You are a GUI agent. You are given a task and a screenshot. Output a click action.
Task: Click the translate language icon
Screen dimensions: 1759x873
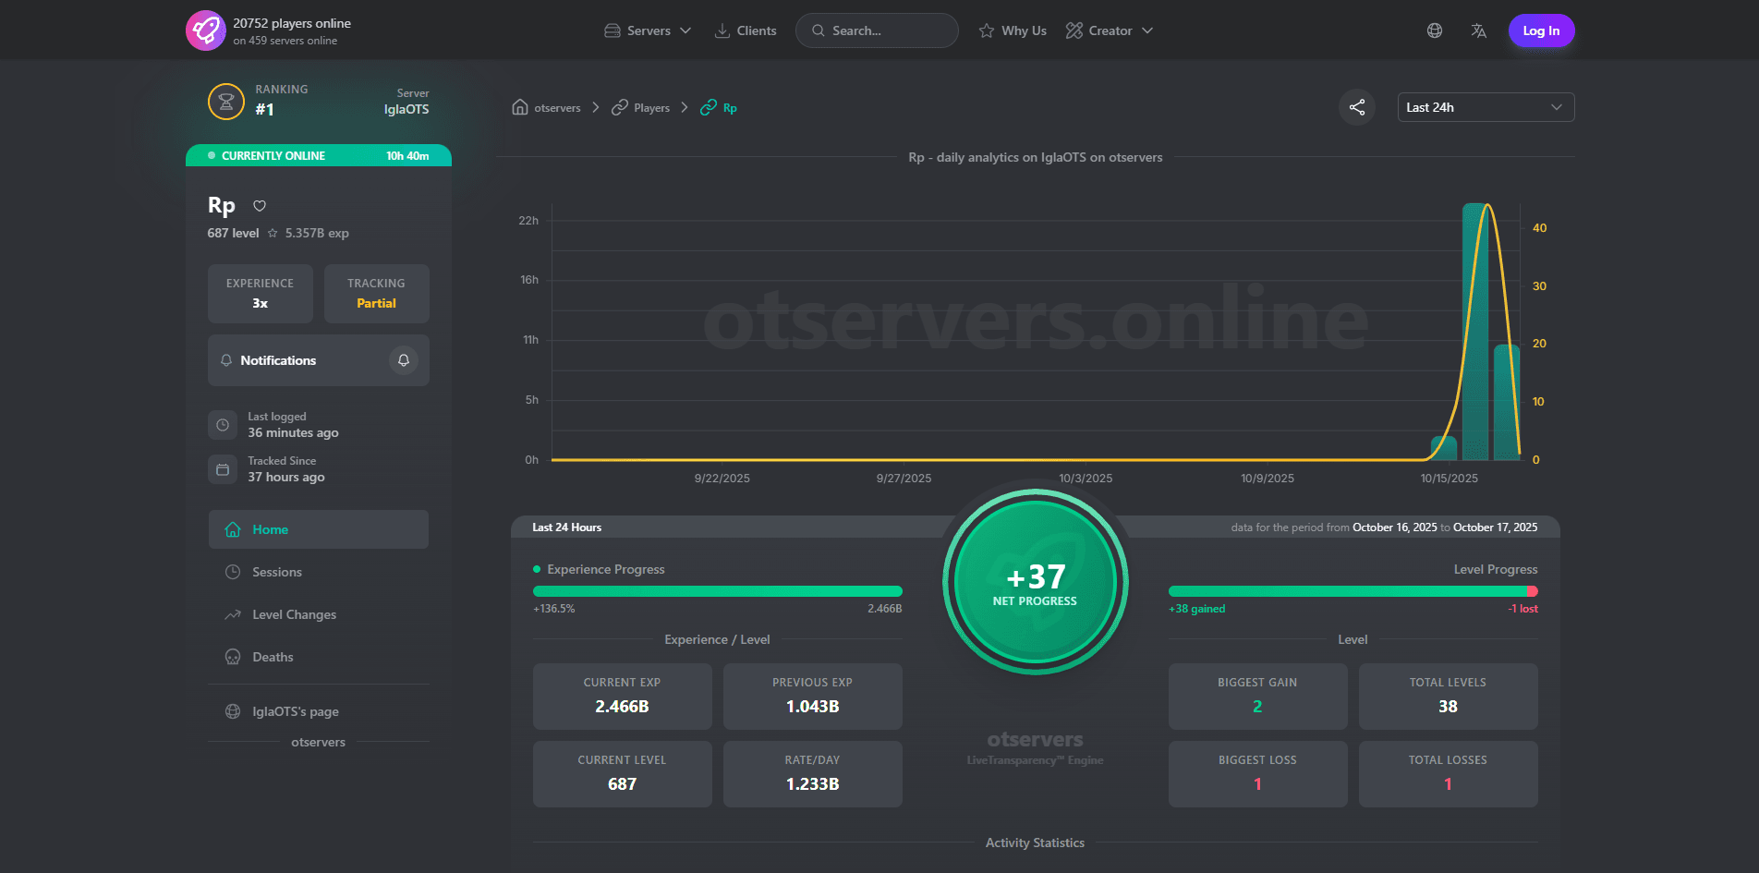(x=1479, y=30)
